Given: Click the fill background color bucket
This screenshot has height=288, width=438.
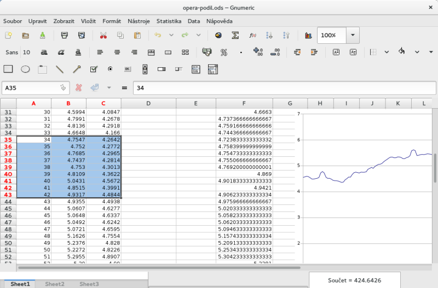Looking at the screenshot, I should [402, 52].
